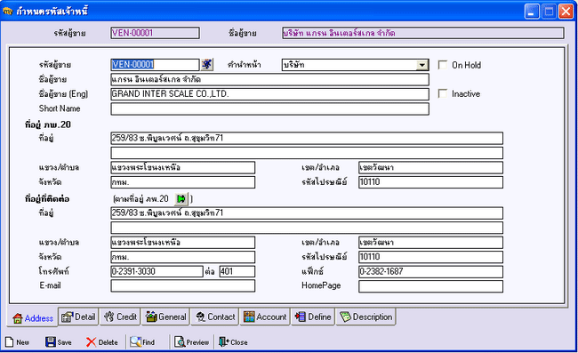578x353 pixels.
Task: Switch to the General tab
Action: click(166, 317)
